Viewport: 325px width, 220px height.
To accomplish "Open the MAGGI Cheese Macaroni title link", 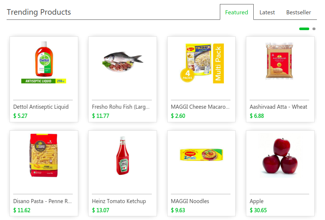I will (x=200, y=107).
